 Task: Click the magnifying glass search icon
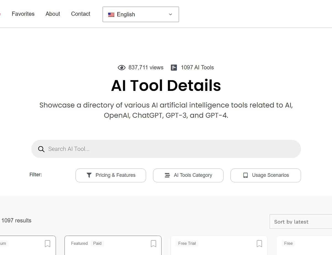(x=41, y=149)
